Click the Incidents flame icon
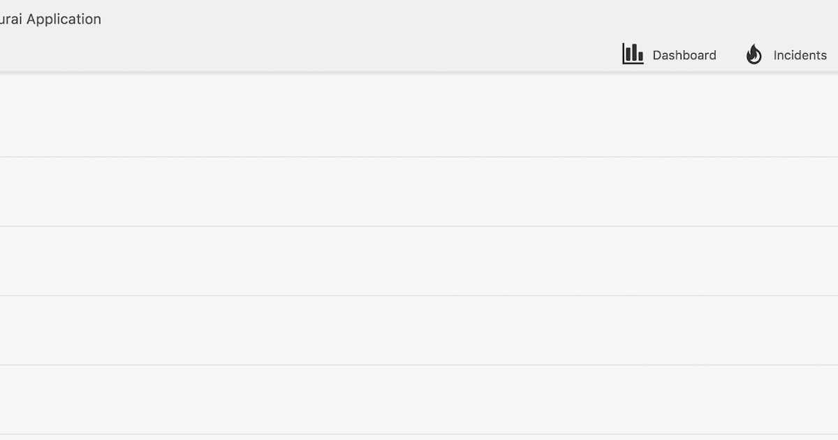The width and height of the screenshot is (838, 440). 754,54
